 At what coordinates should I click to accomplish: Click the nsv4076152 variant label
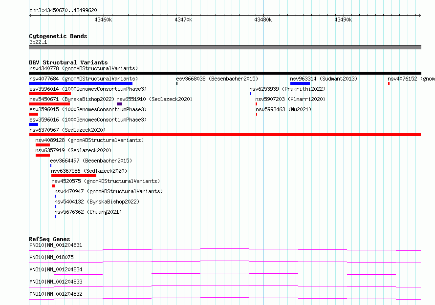click(x=411, y=79)
